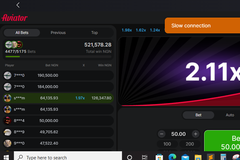
Task: Click Cortana circle icon on taskbar
Action: click(130, 157)
